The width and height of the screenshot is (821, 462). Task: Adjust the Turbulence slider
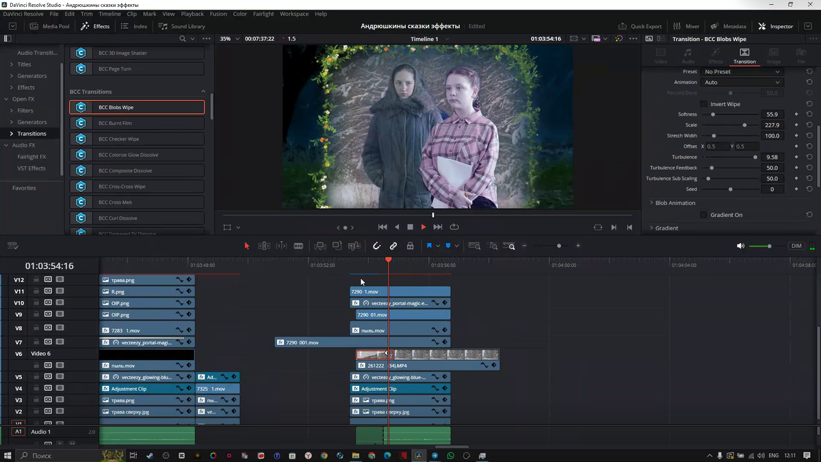[755, 157]
